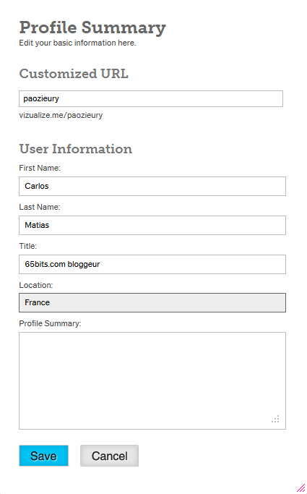Select the First Name field with Carlos
The image size is (307, 494).
[152, 186]
